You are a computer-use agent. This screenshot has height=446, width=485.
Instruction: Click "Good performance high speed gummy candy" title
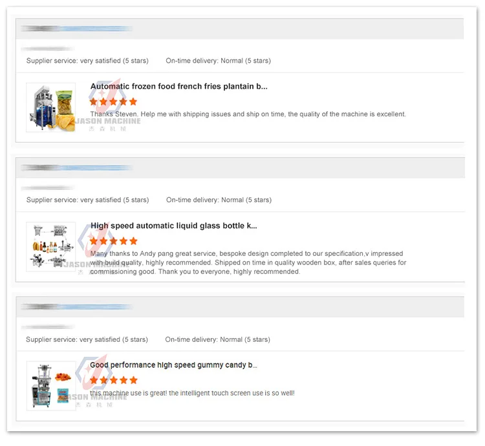(x=173, y=365)
